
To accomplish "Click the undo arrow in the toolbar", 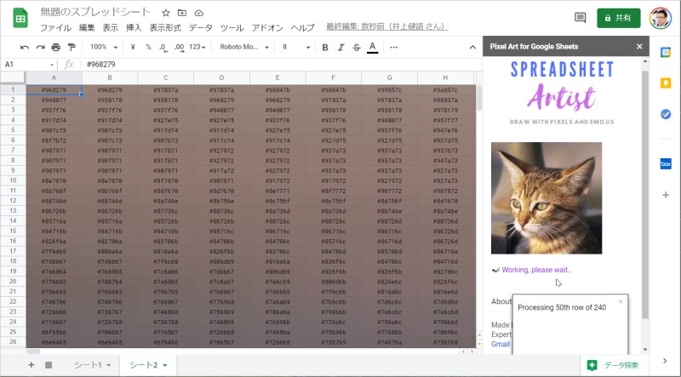I will (x=25, y=48).
